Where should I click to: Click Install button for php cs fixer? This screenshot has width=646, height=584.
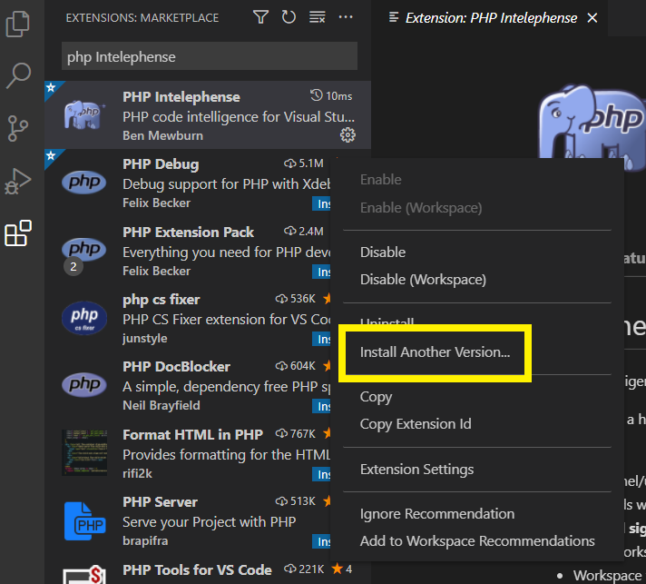321,339
